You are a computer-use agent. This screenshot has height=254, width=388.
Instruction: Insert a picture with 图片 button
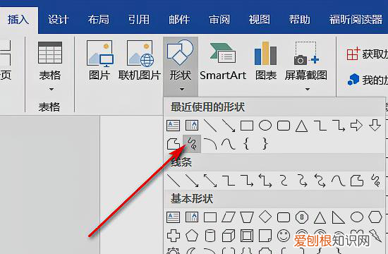point(99,61)
